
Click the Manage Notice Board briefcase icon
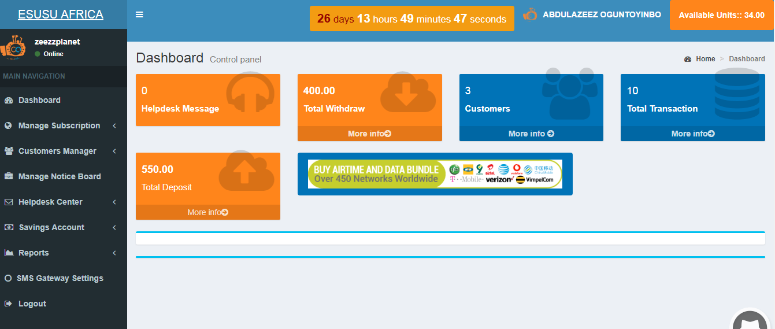8,176
